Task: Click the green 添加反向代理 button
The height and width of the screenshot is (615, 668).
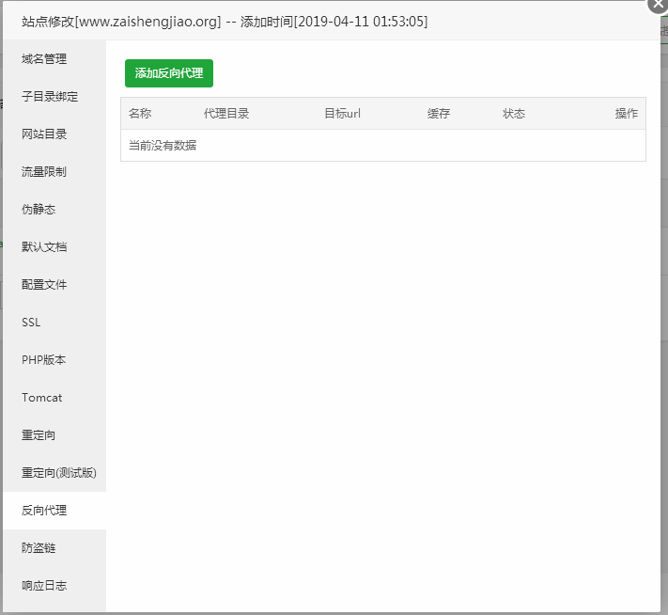Action: [x=169, y=73]
